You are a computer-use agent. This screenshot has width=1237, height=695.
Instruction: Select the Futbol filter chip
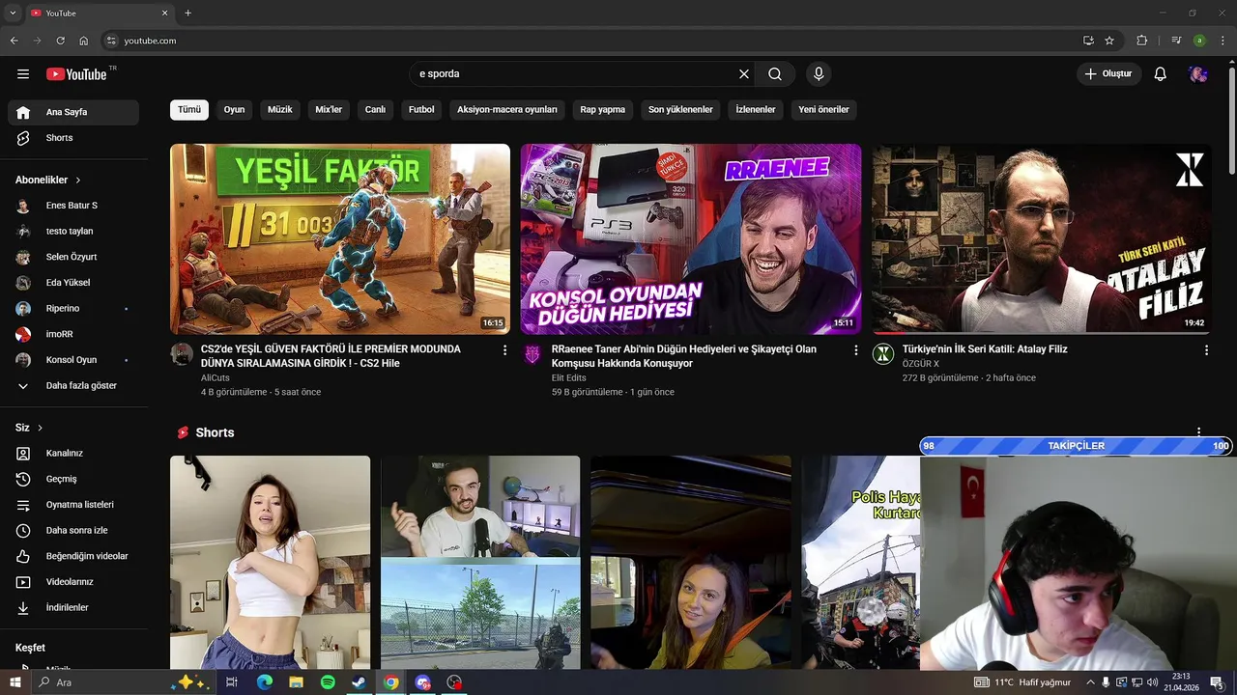(421, 110)
